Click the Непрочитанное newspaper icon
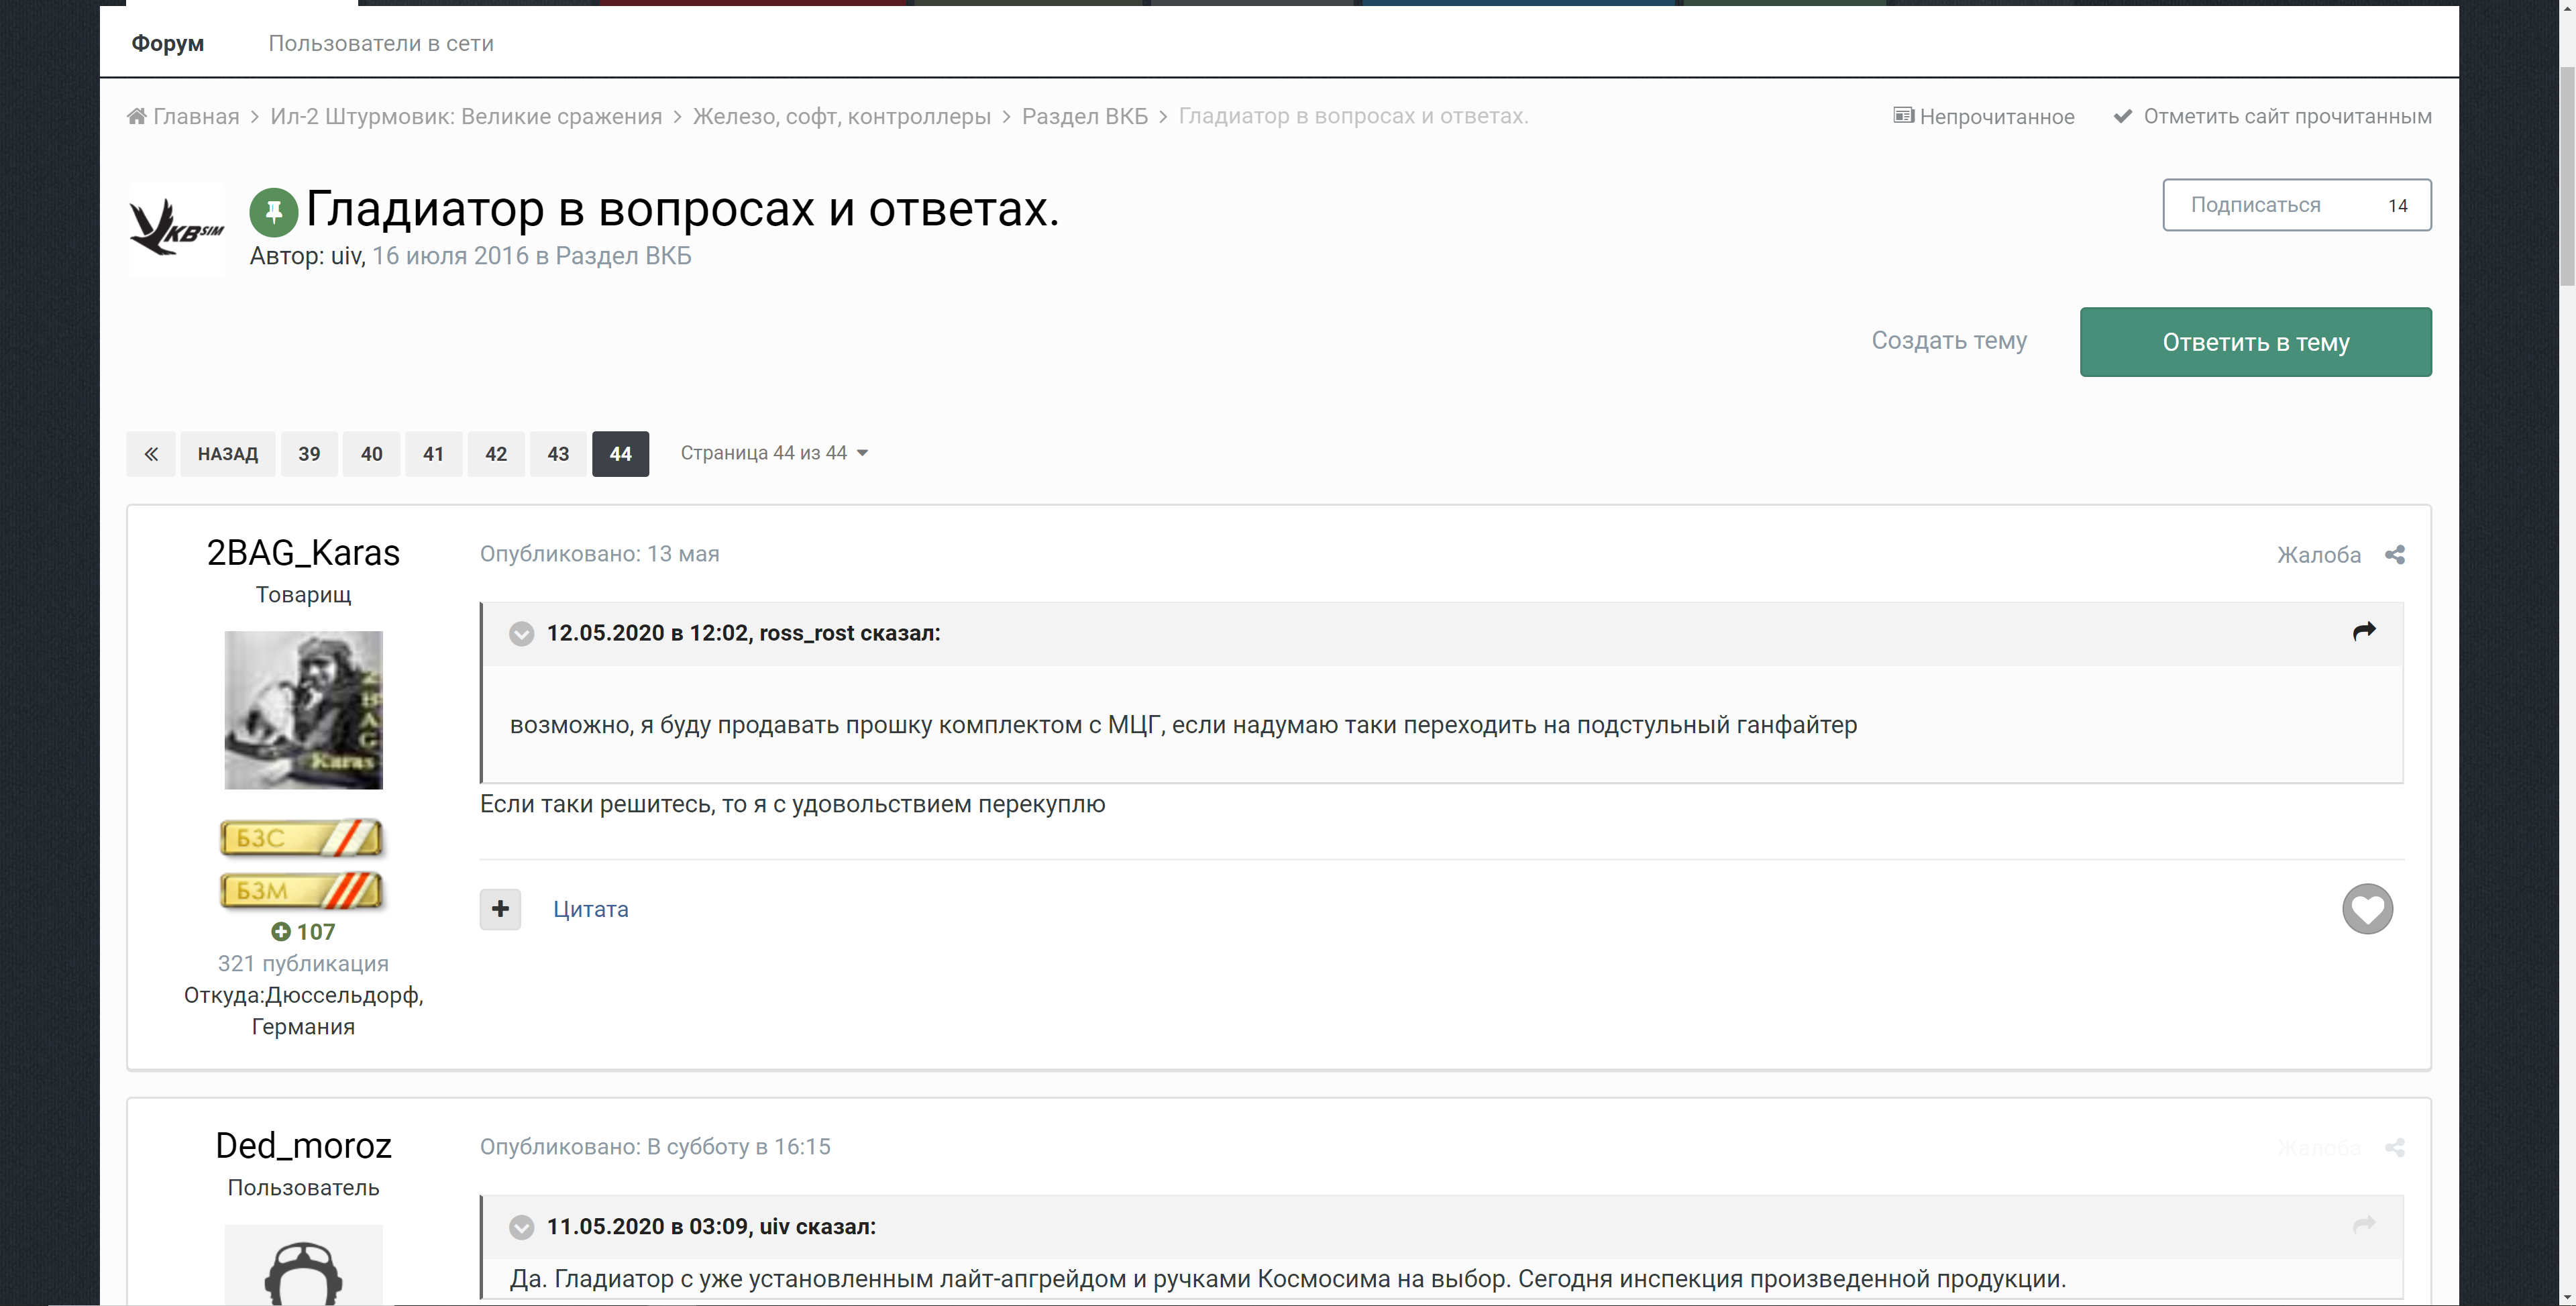Viewport: 2576px width, 1306px height. (1903, 116)
